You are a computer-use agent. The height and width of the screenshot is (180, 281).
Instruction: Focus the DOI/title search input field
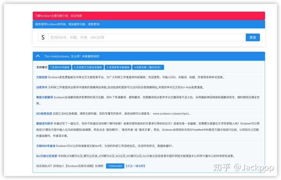[x=146, y=37]
